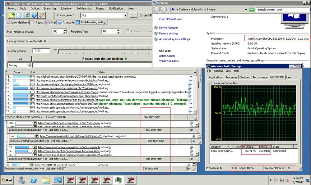Open the blue info toolbar icon

34,15
